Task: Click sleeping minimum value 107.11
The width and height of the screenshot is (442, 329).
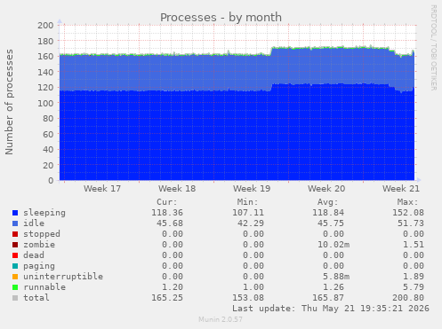Action: (248, 213)
